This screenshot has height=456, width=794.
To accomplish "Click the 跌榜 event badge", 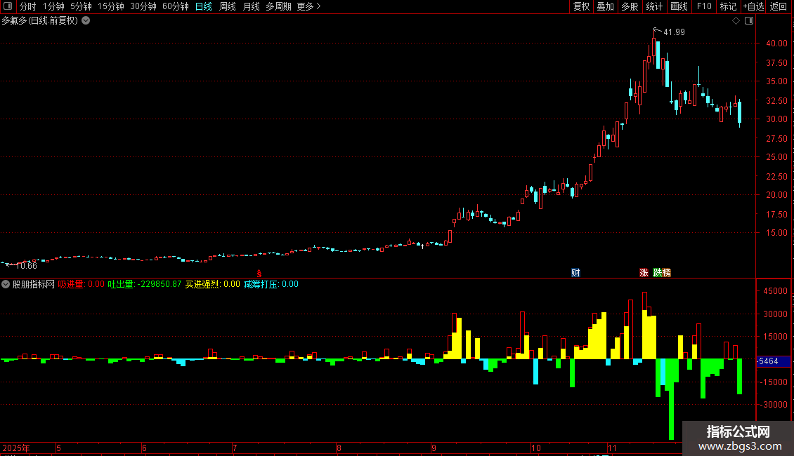I will (x=662, y=272).
